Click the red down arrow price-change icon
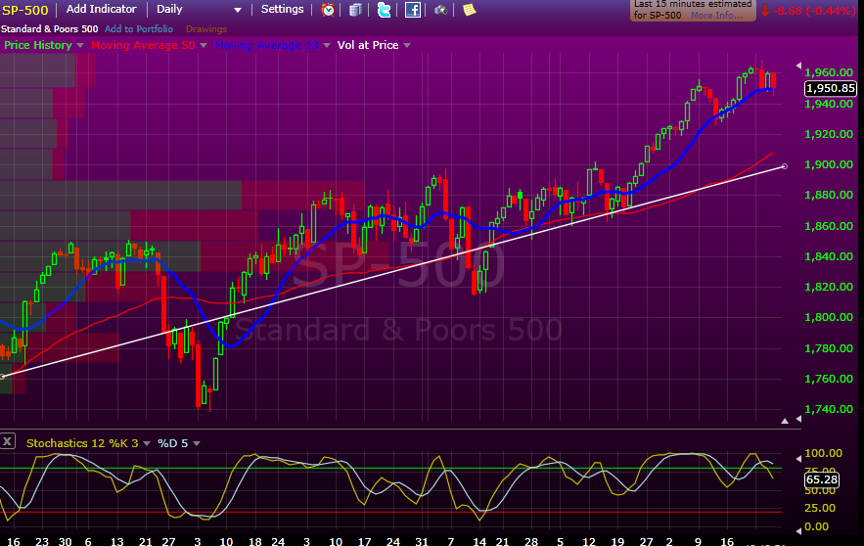The height and width of the screenshot is (546, 864). (765, 11)
